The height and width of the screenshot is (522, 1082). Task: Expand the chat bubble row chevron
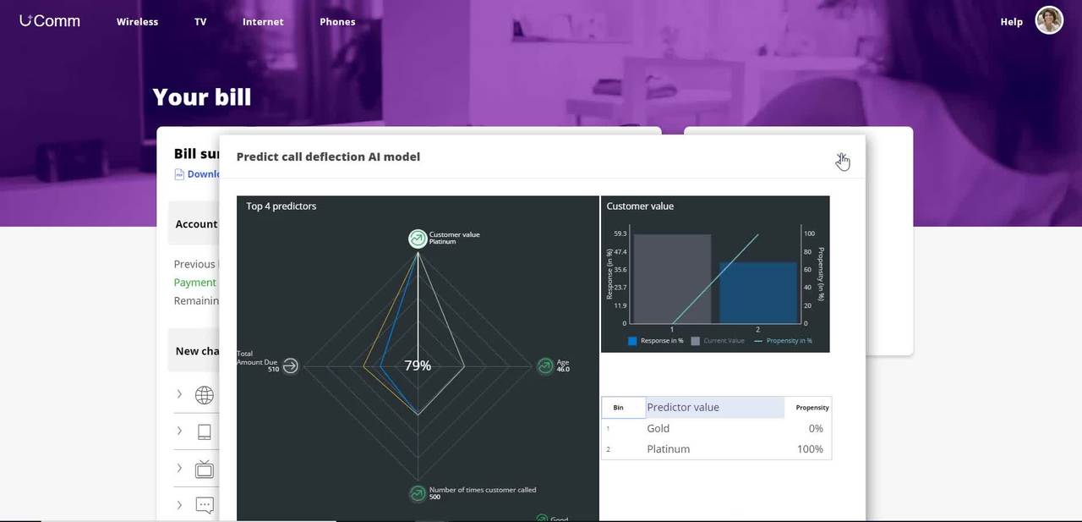click(x=179, y=505)
